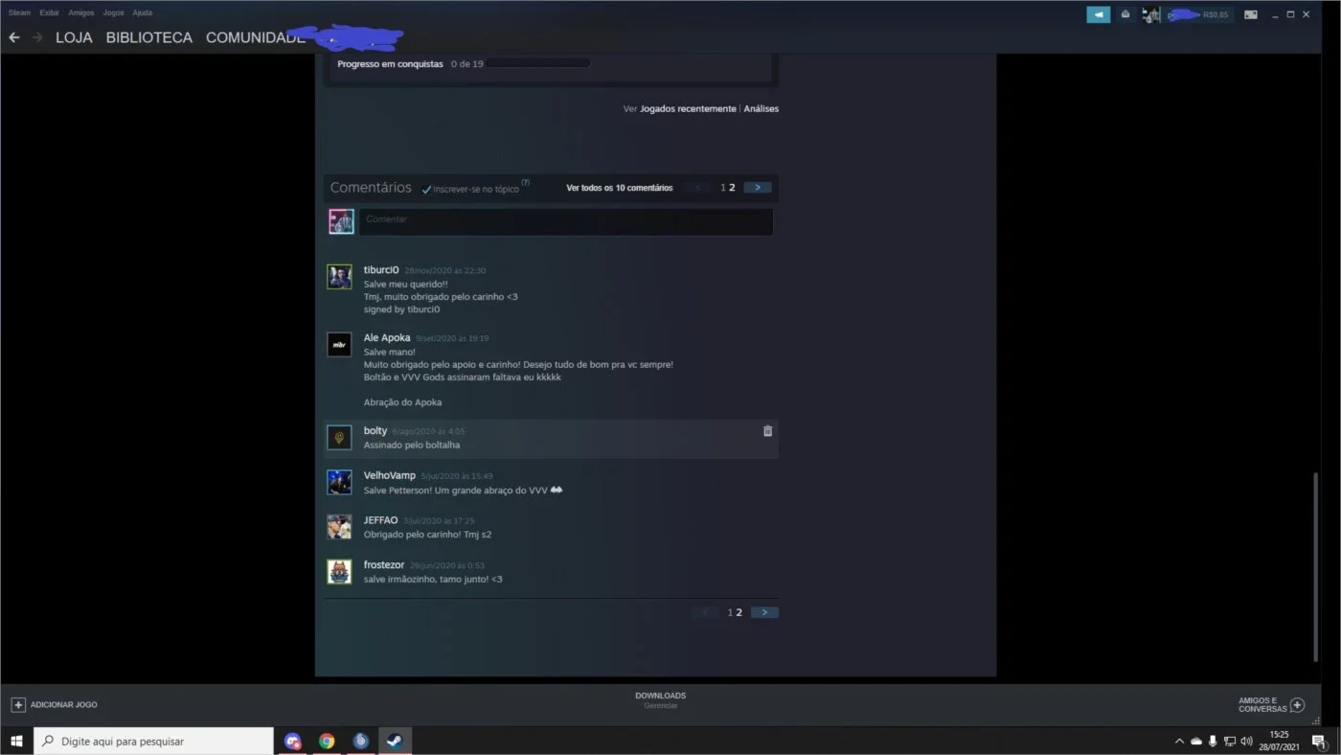Open the Jogados recentemente link

(688, 109)
